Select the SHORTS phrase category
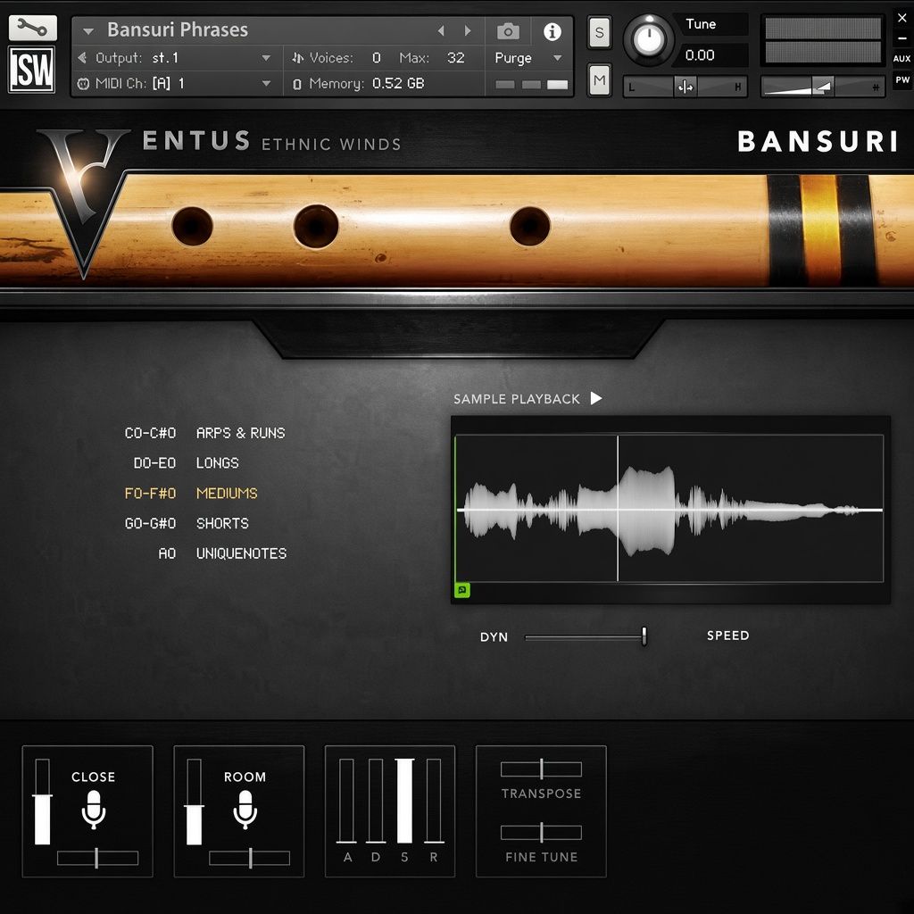This screenshot has width=914, height=914. 222,523
